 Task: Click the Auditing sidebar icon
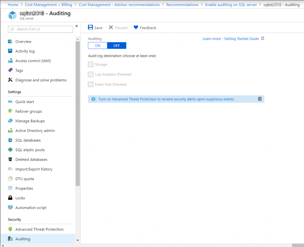pos(10,239)
